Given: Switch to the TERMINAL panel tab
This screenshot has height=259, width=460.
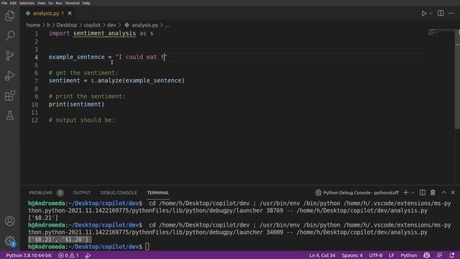Looking at the screenshot, I should (x=158, y=193).
